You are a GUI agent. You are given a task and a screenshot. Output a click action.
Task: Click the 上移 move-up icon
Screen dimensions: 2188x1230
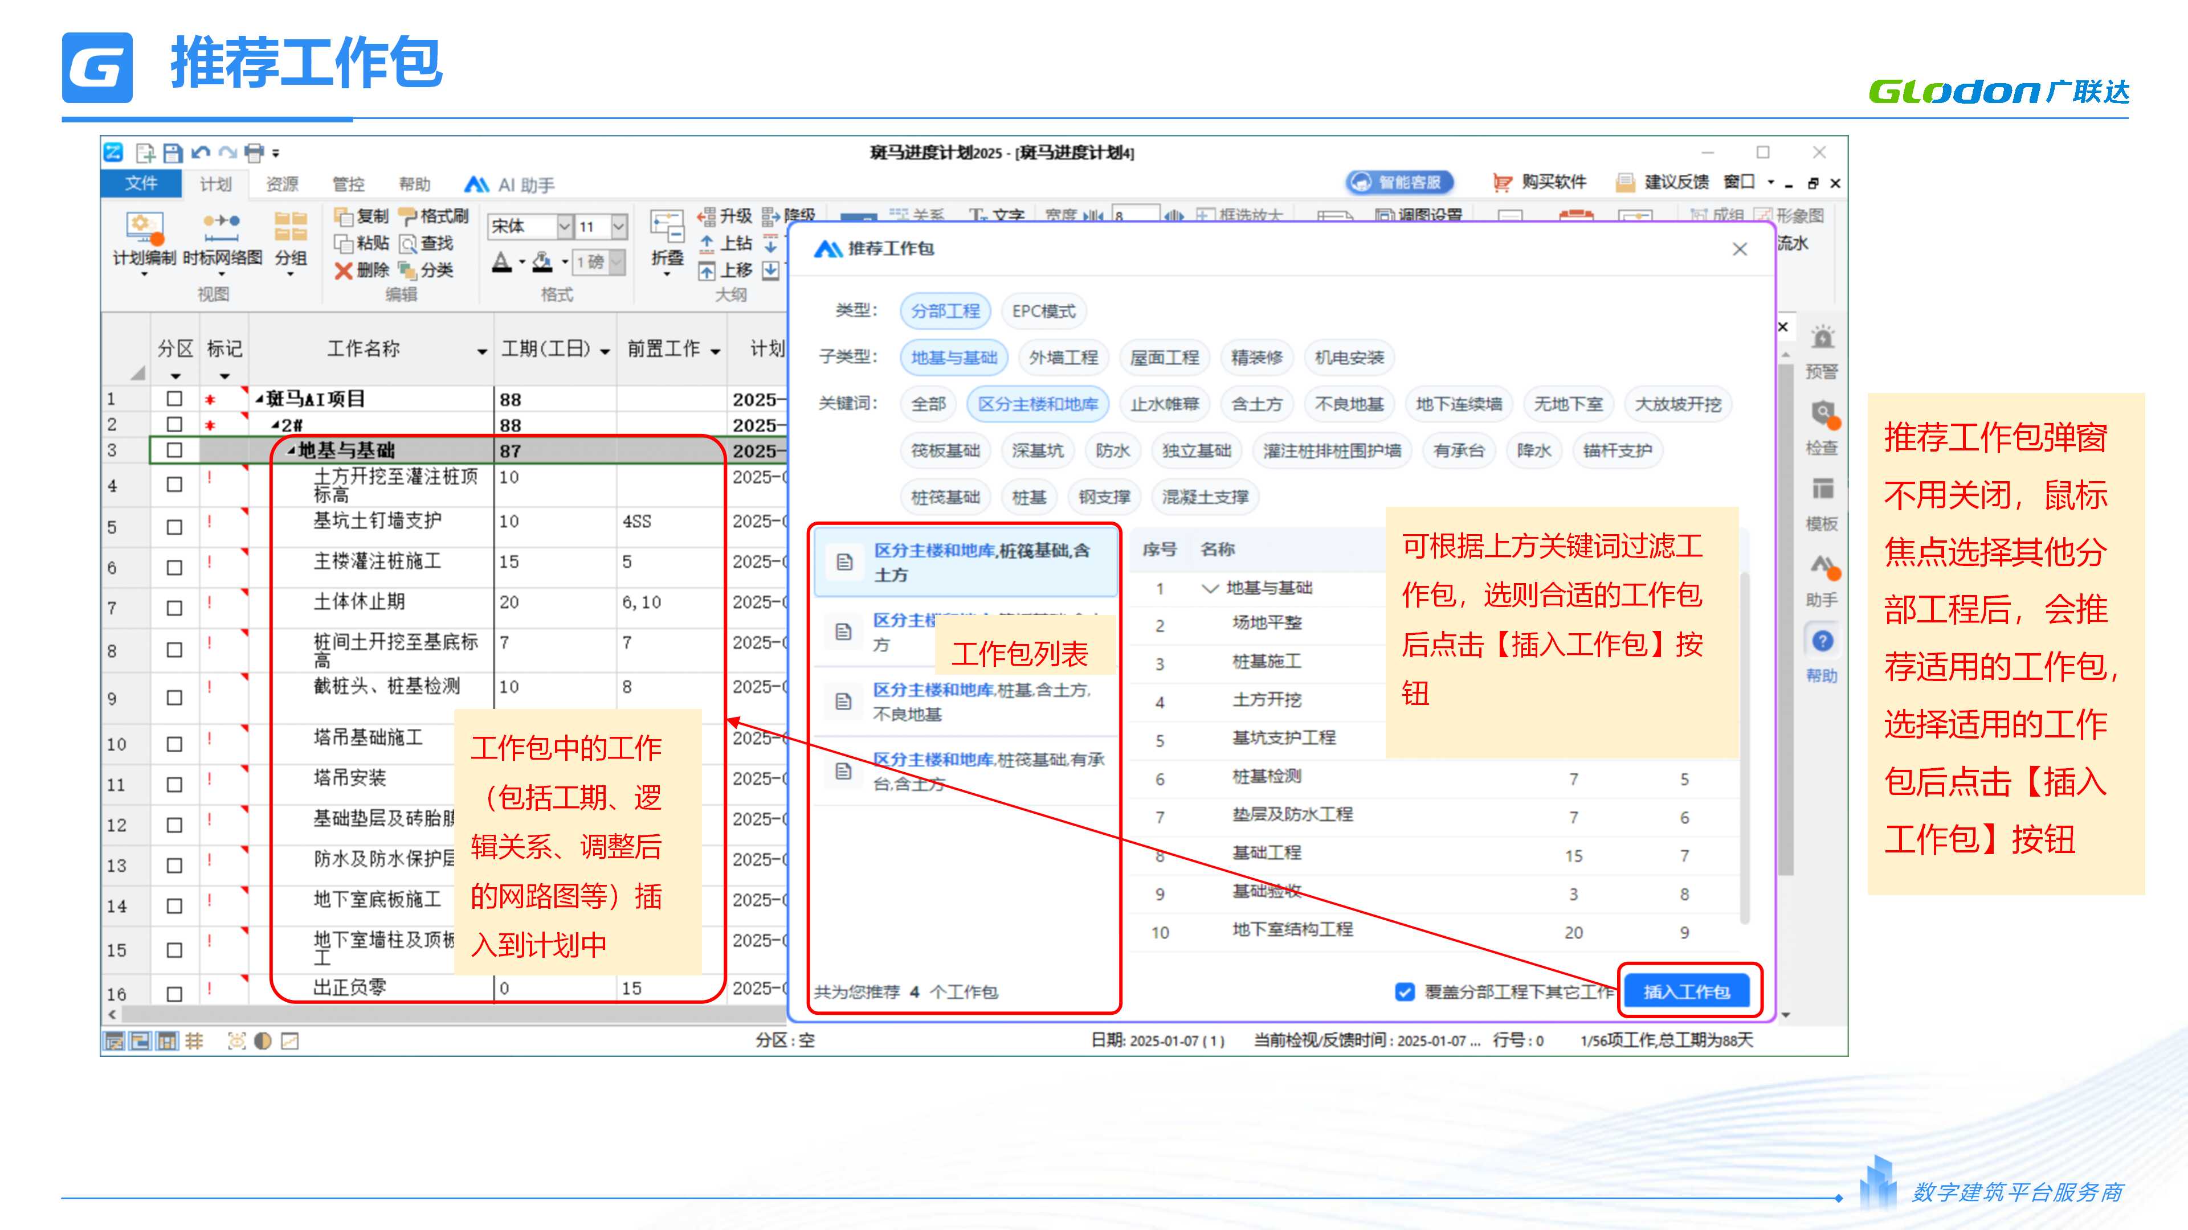pyautogui.click(x=706, y=271)
